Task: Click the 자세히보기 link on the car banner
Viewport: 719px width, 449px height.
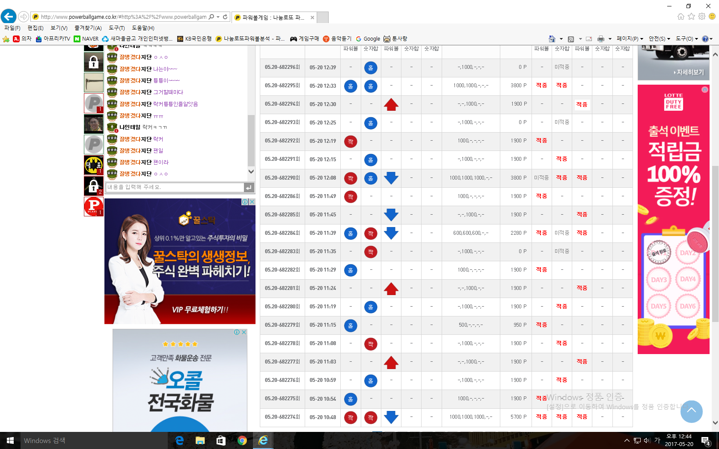Action: (689, 72)
